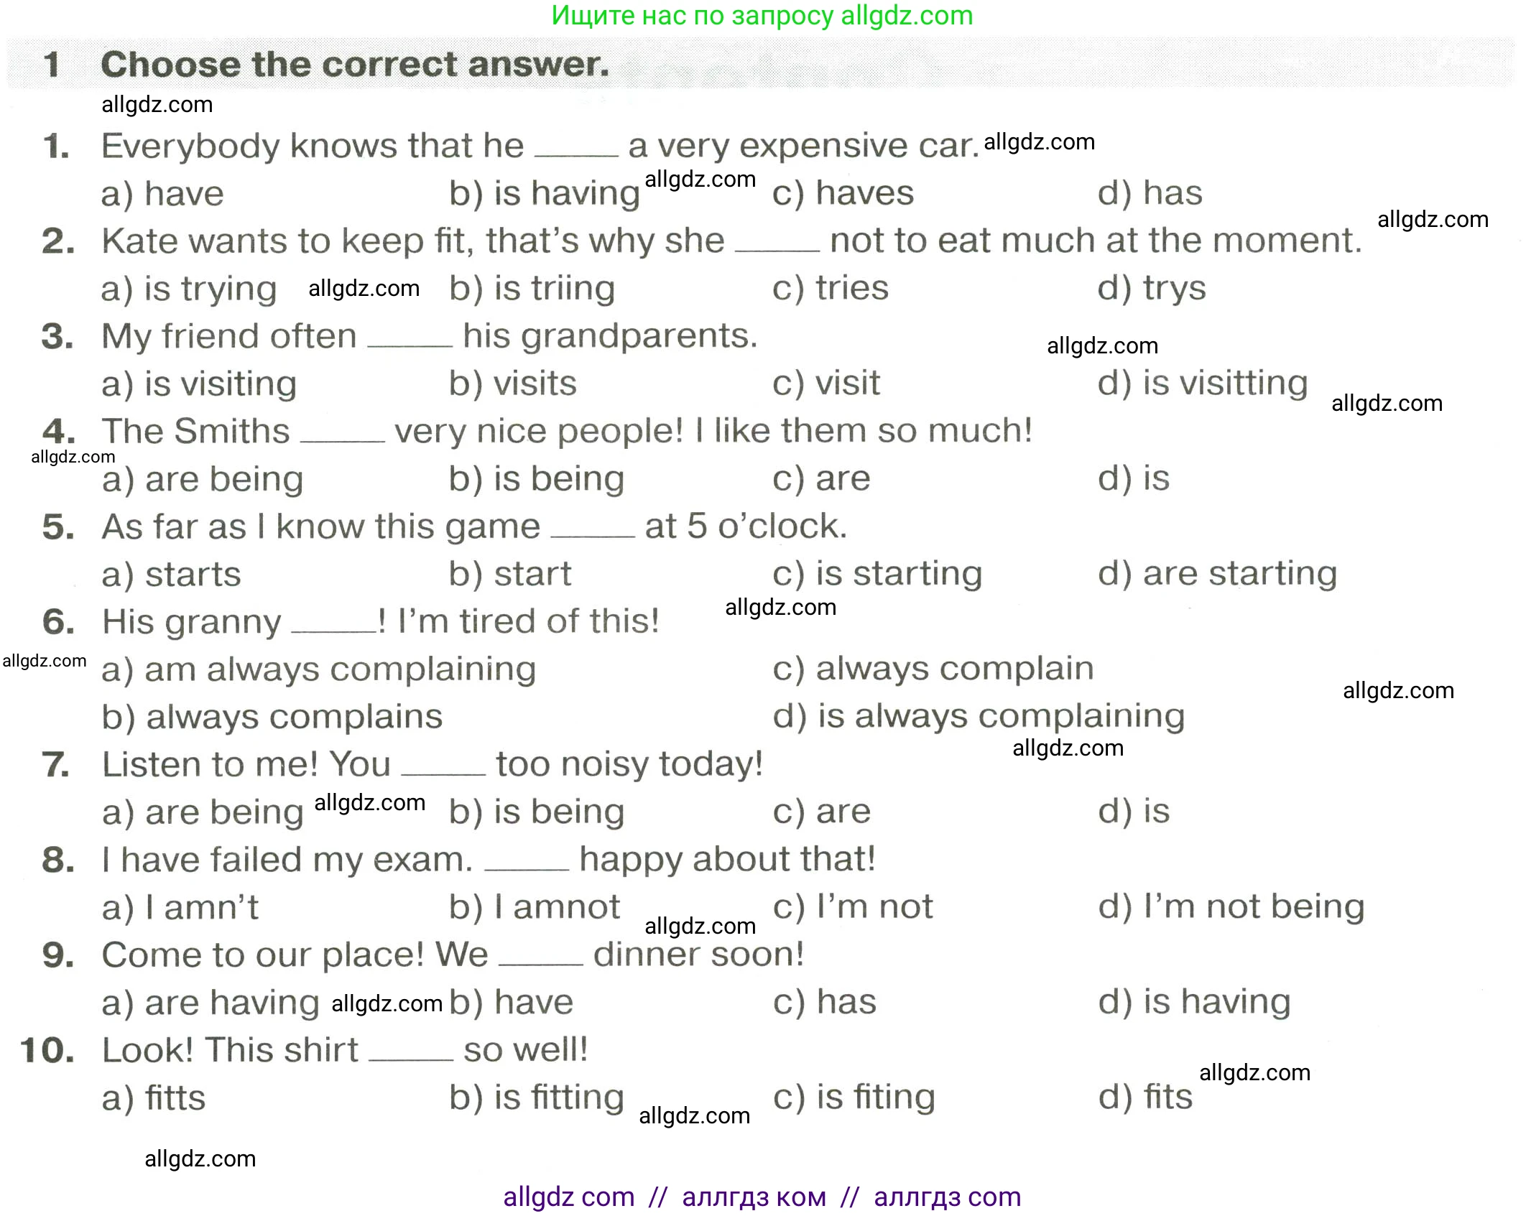The height and width of the screenshot is (1216, 1526).
Task: Click the purple "allgdz com // аллгдз ком" footer text
Action: pos(762,1197)
